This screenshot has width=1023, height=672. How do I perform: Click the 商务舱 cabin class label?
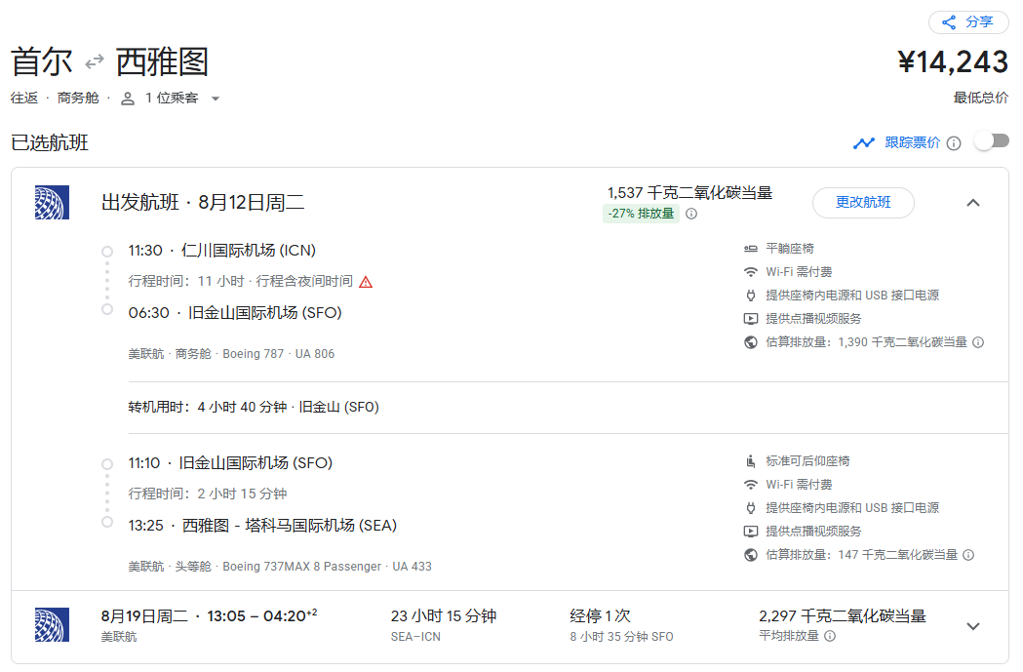(78, 98)
